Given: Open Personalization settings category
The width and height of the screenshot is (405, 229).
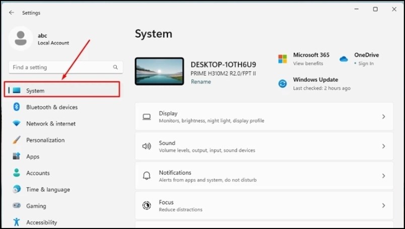Looking at the screenshot, I should coord(45,140).
